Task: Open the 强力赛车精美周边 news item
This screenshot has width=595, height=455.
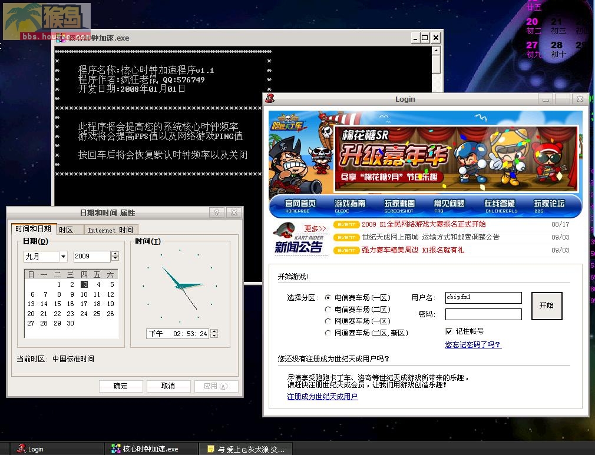Action: 413,250
